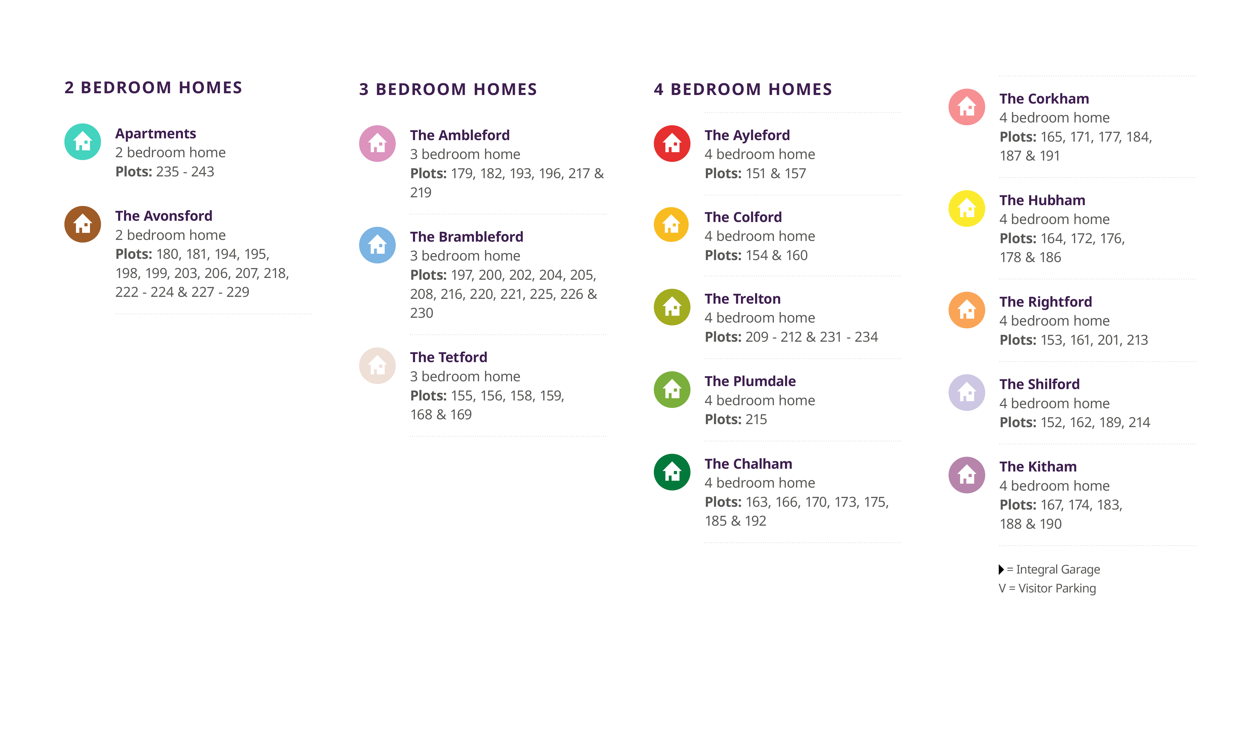This screenshot has height=756, width=1260.
Task: Click the salmon Corkham house icon
Action: [967, 107]
